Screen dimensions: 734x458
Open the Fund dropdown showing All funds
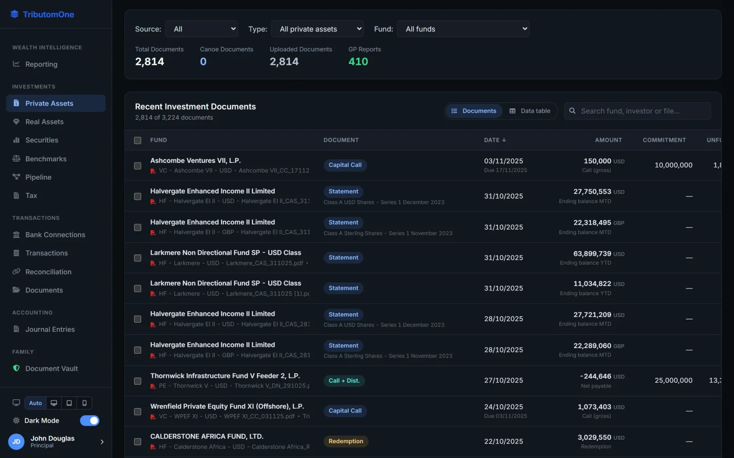click(463, 29)
